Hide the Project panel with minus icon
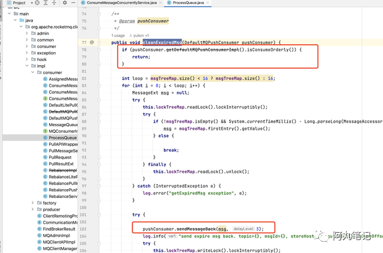This screenshot has width=383, height=253. tap(73, 2)
